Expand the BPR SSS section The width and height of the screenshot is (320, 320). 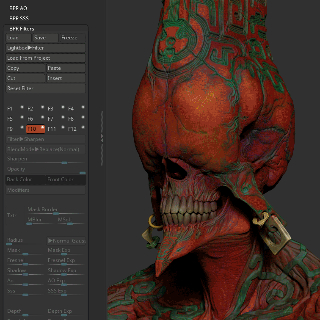[19, 18]
